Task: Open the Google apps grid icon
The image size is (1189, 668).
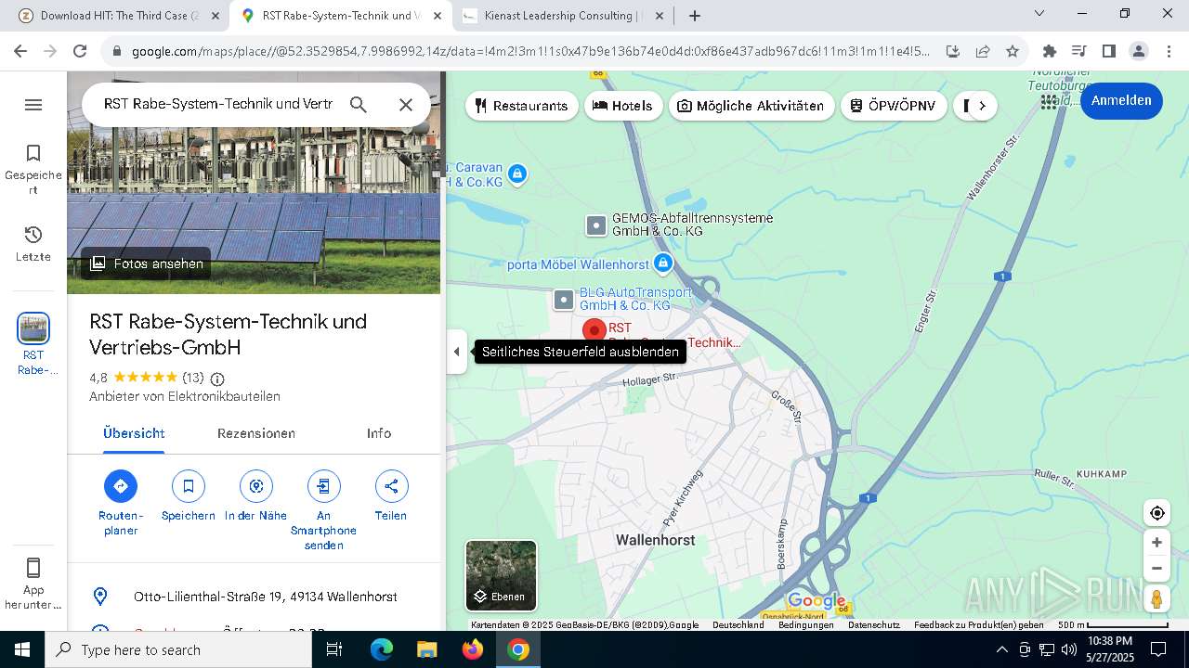Action: [1049, 101]
